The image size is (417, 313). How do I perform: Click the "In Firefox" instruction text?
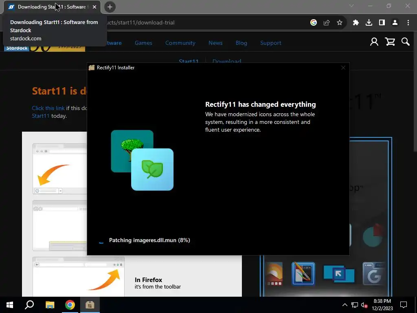(x=148, y=280)
